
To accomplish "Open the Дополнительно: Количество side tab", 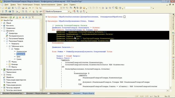I will (x=173, y=43).
